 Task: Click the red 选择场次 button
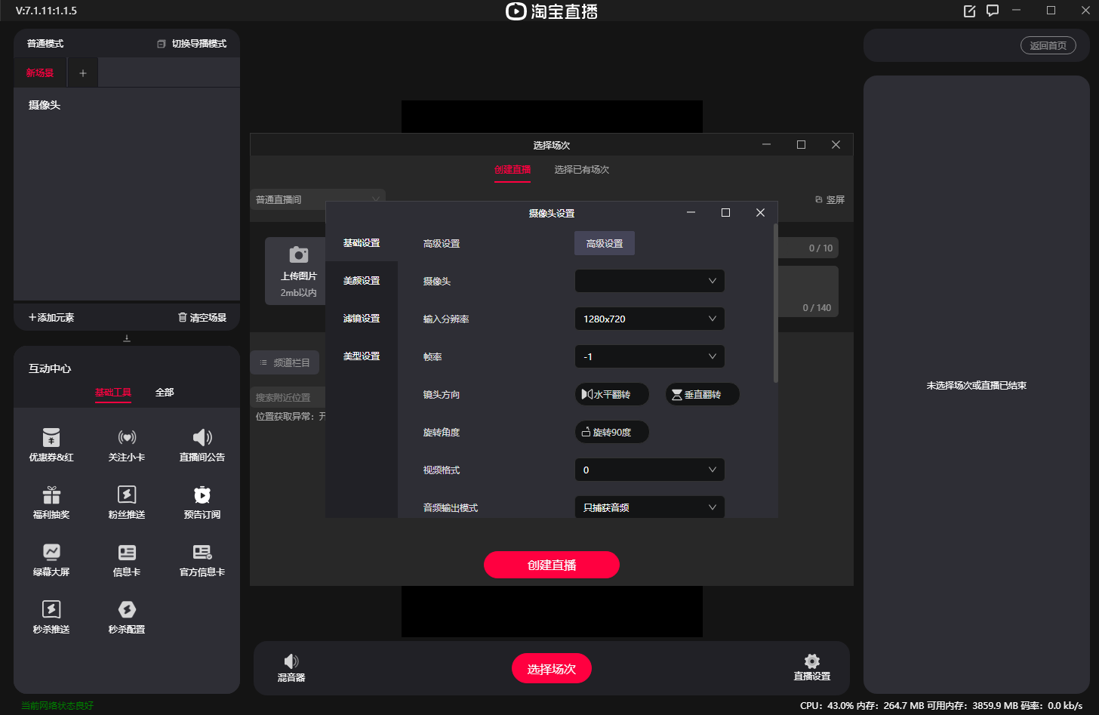click(552, 669)
